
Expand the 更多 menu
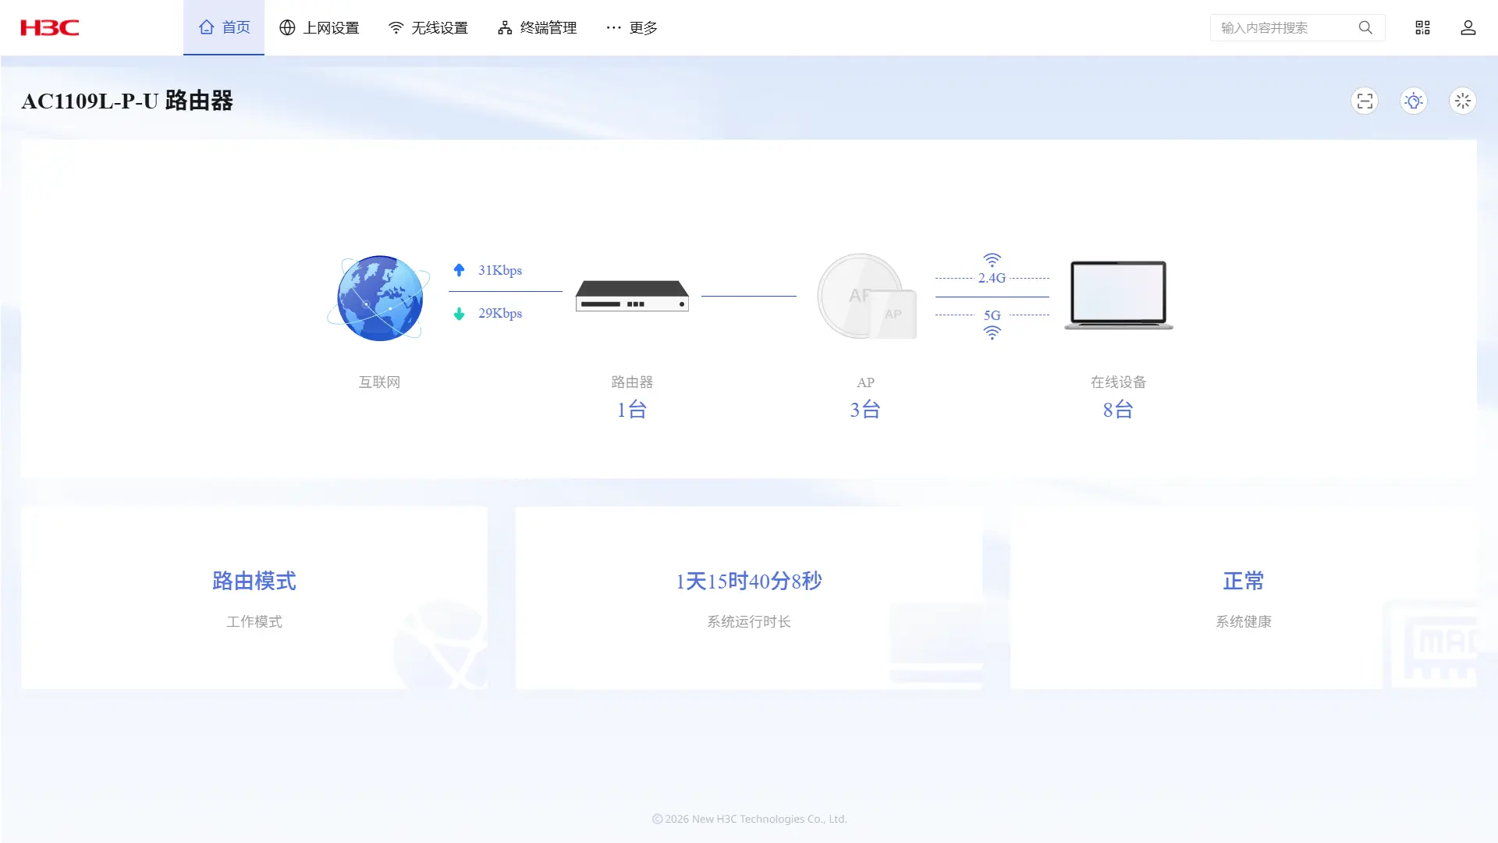coord(631,27)
